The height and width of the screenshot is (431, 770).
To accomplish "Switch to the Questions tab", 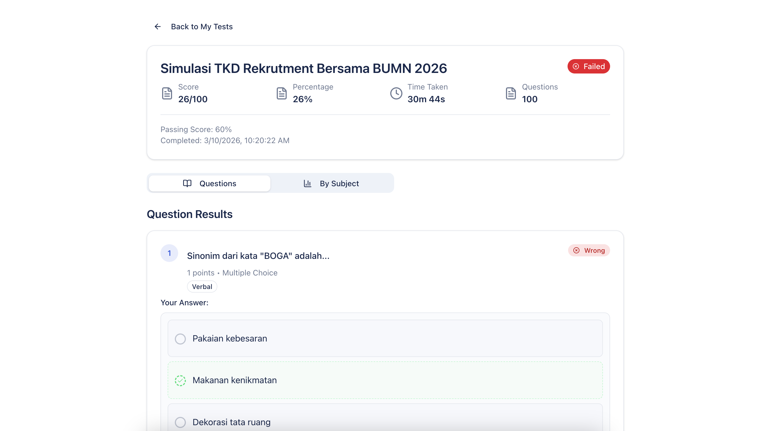I will pyautogui.click(x=210, y=183).
